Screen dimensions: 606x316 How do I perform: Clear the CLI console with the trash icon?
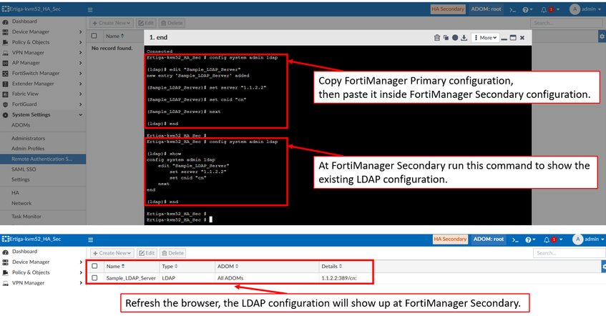(436, 37)
